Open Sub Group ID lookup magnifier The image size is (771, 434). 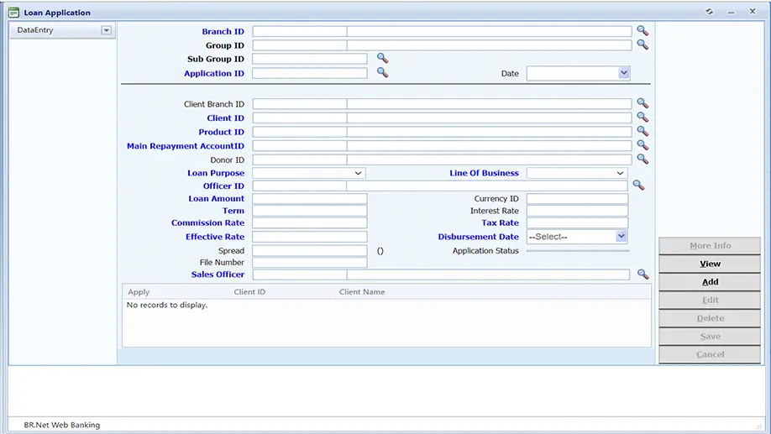tap(382, 58)
